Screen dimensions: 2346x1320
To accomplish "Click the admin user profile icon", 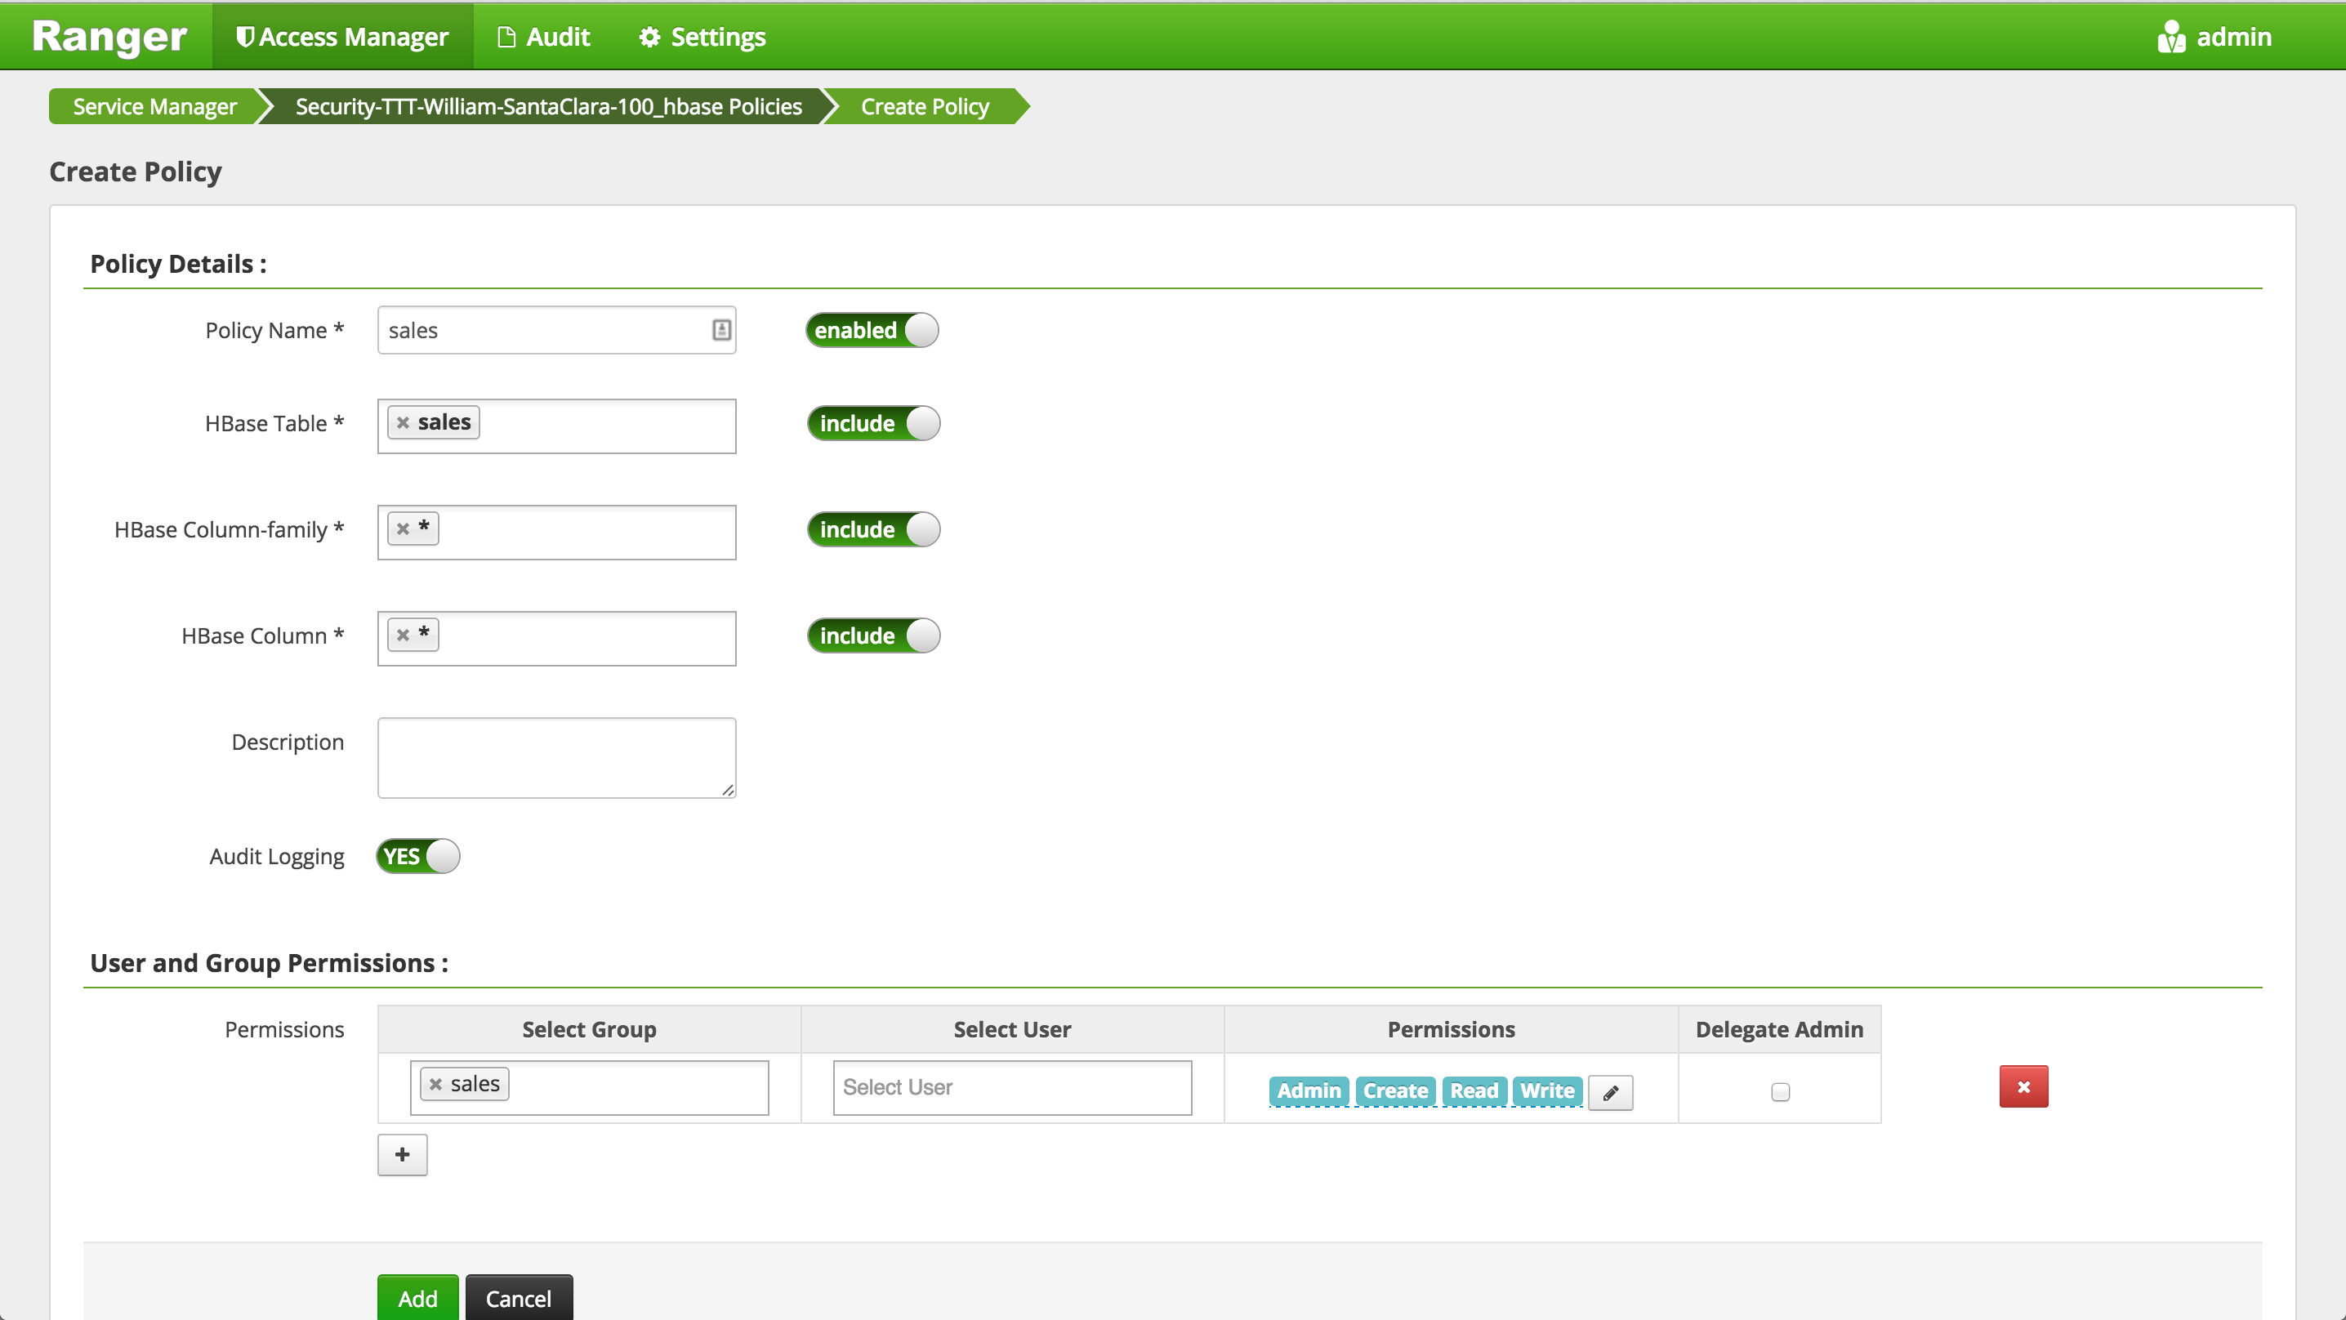I will pyautogui.click(x=2170, y=38).
